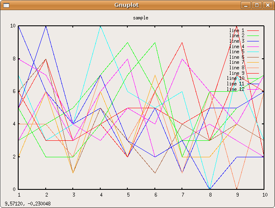275x208 pixels.
Task: Click the magenta sample next to line 4
Action: (253, 47)
